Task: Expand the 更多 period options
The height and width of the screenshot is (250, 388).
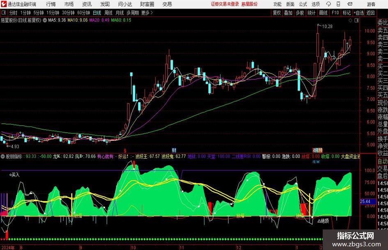Action: click(147, 13)
